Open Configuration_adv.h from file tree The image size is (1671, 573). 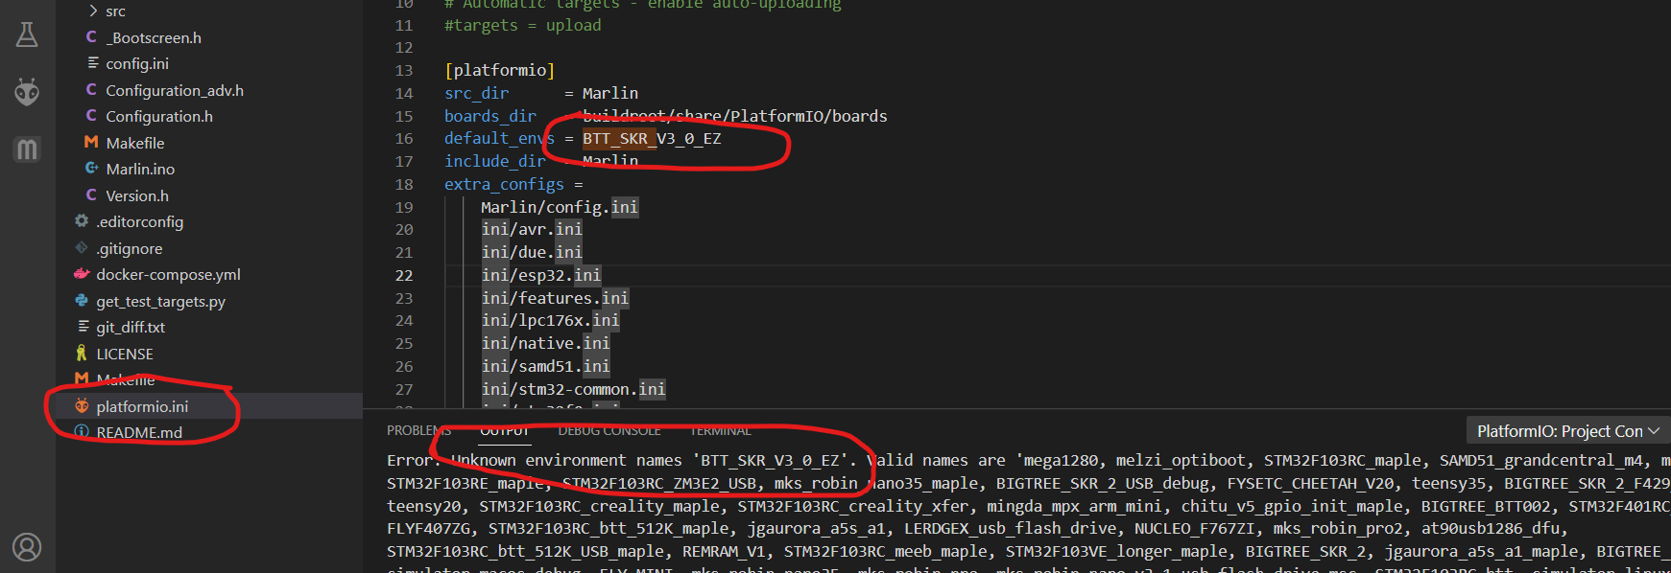(174, 90)
